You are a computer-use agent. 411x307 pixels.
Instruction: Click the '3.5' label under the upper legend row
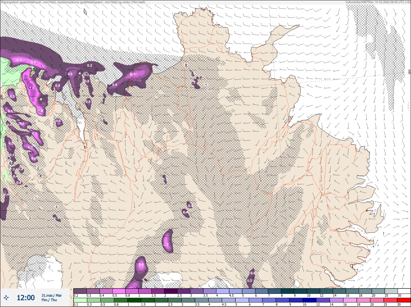click(205, 295)
